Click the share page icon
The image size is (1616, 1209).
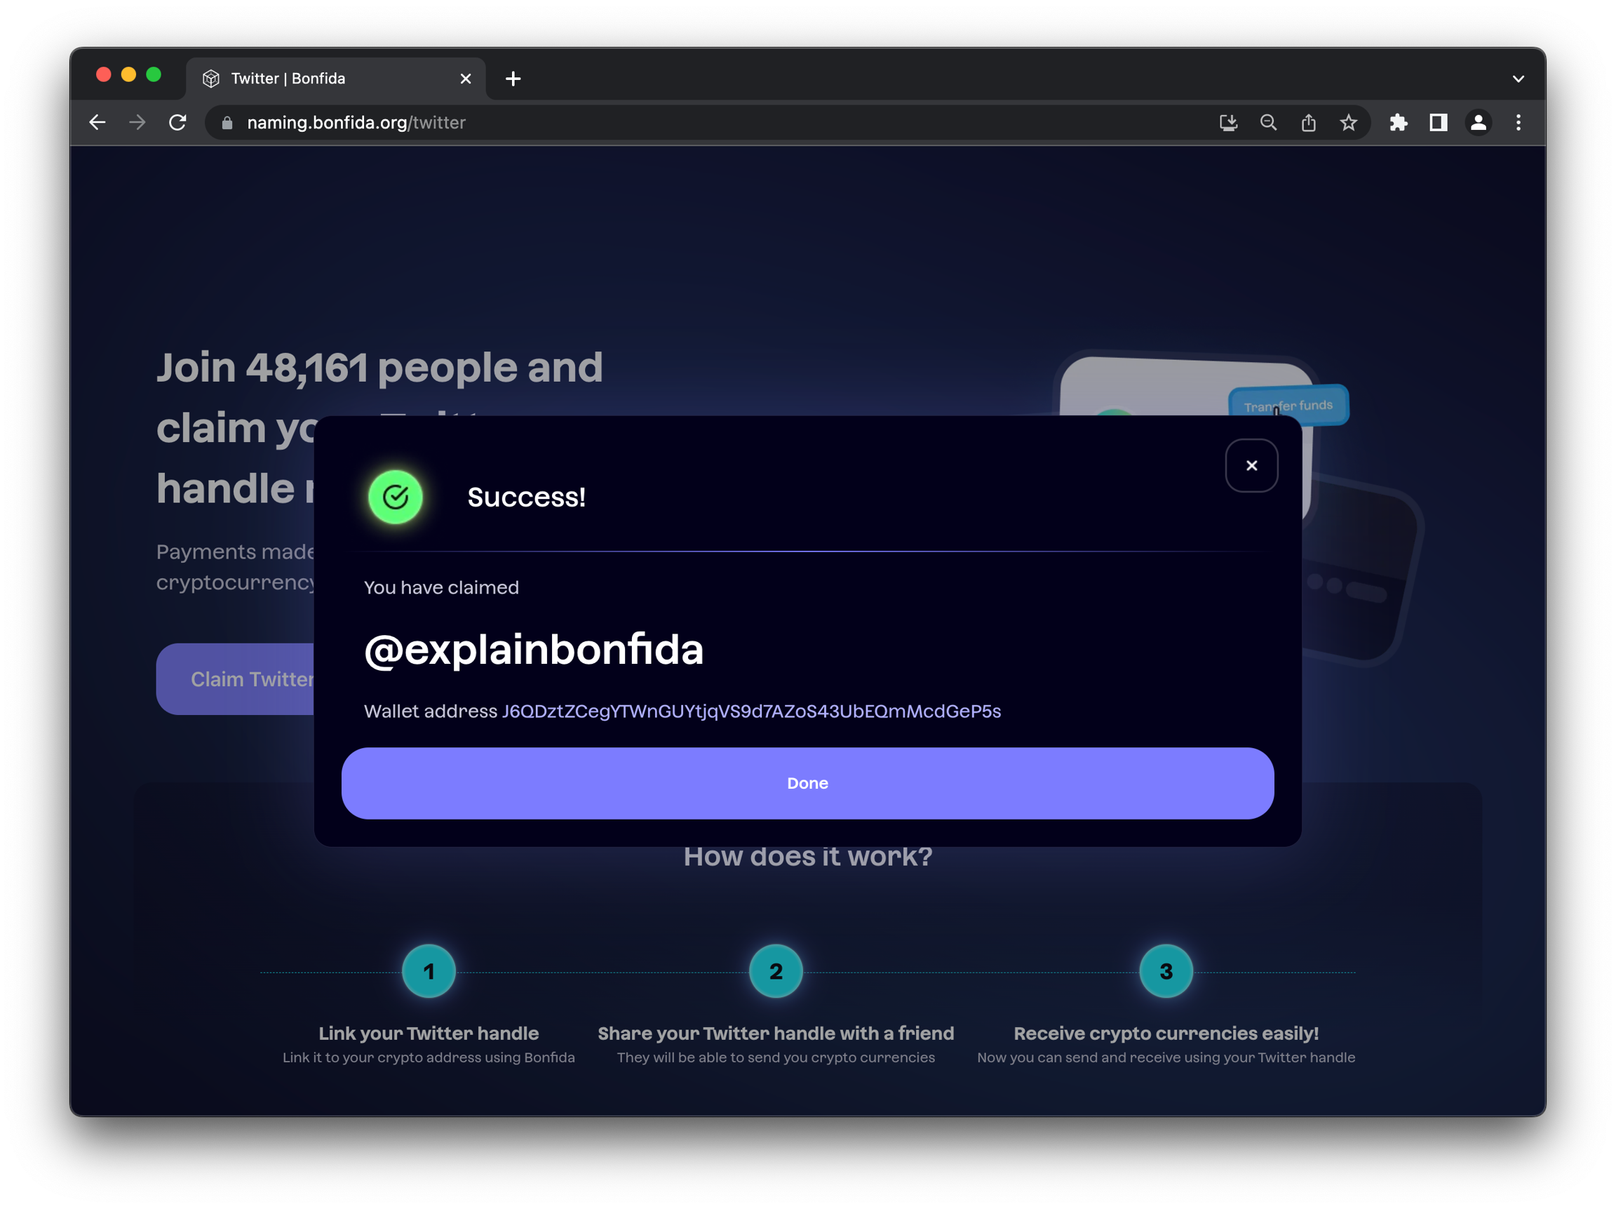pyautogui.click(x=1308, y=123)
